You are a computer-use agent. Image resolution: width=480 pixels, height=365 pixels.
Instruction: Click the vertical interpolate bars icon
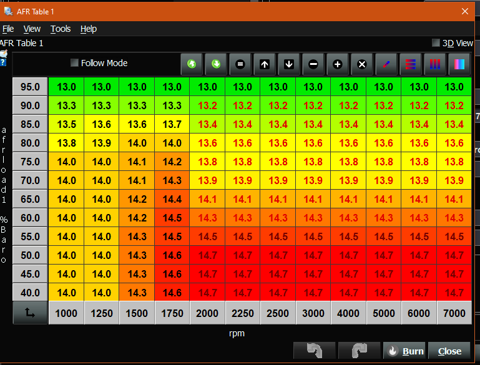coord(434,64)
